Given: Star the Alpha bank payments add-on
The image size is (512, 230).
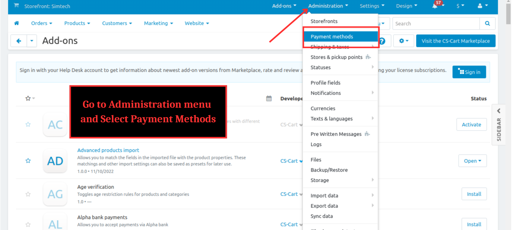Looking at the screenshot, I should 28,224.
